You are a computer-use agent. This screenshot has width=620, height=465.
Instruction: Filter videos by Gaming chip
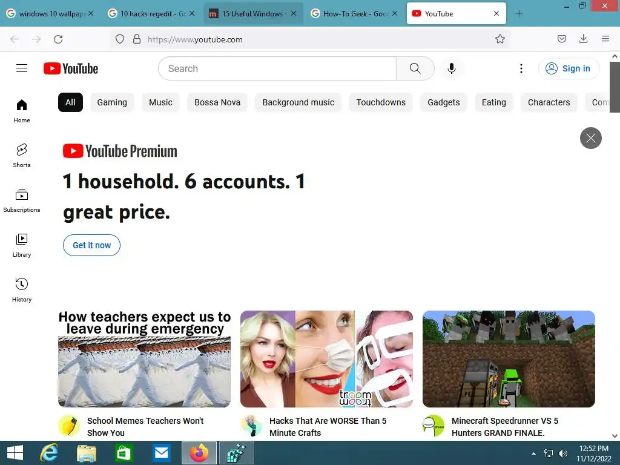pos(112,102)
